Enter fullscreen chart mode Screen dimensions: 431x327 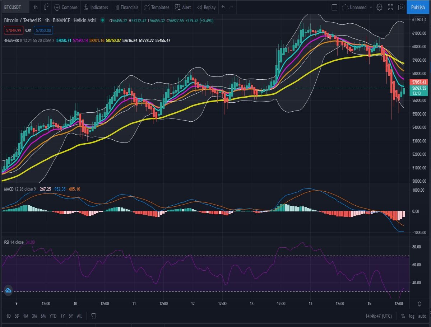[390, 7]
